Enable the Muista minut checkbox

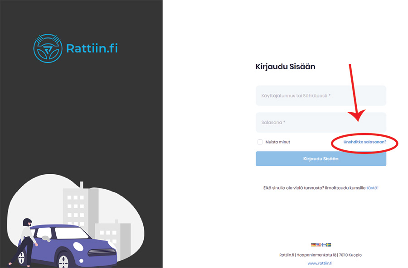pyautogui.click(x=260, y=142)
